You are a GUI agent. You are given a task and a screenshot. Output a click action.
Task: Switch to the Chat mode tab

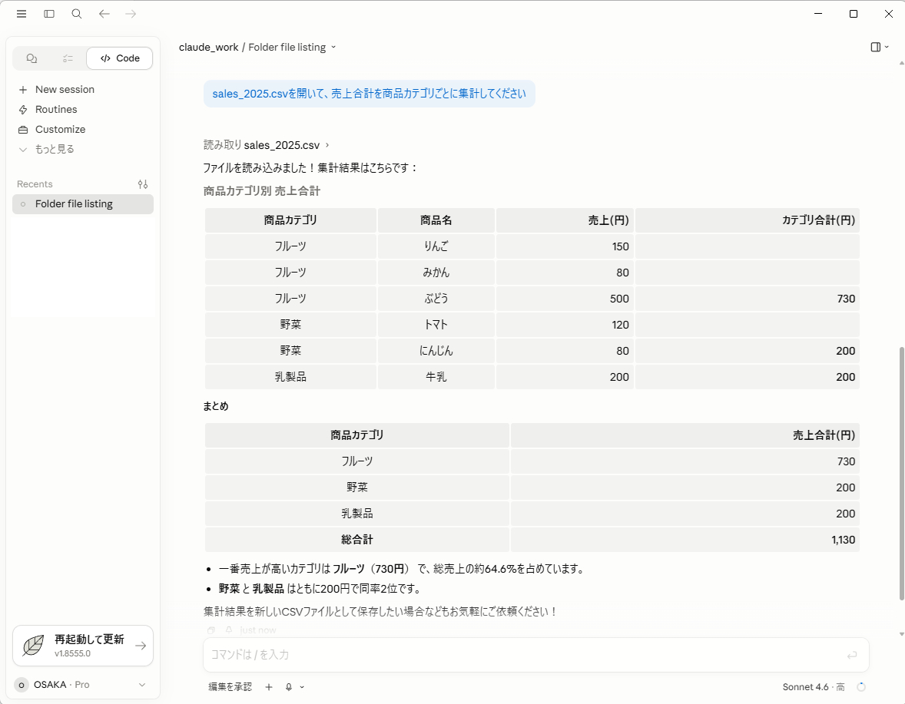coord(31,58)
